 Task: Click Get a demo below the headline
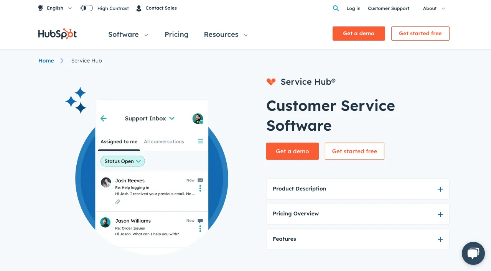coord(292,151)
